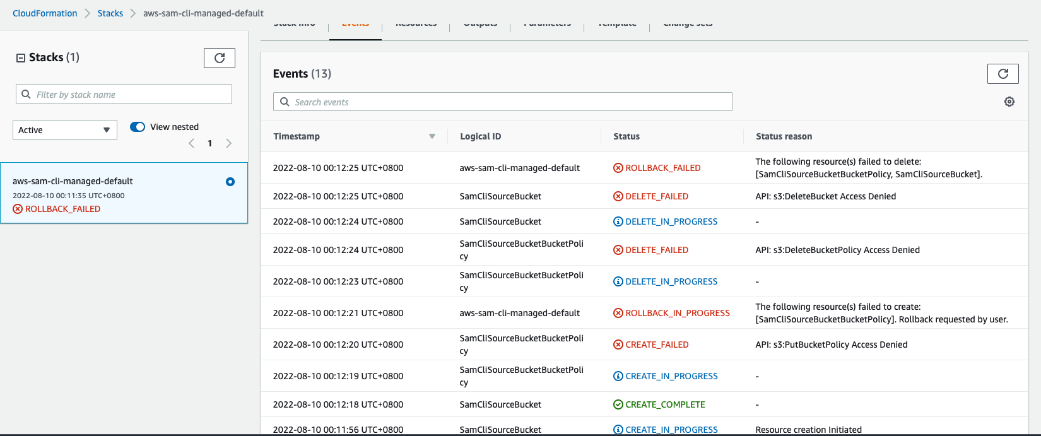Click the timestamp 2022-08-10 00:12:20
This screenshot has height=436, width=1041.
pyautogui.click(x=338, y=345)
